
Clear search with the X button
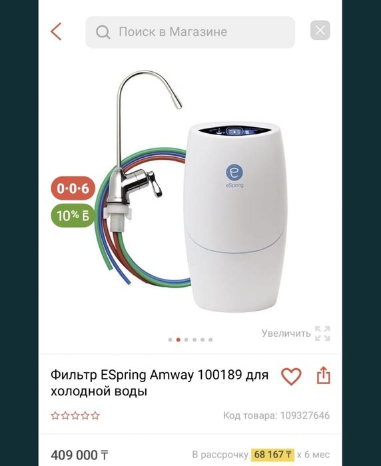(x=320, y=31)
